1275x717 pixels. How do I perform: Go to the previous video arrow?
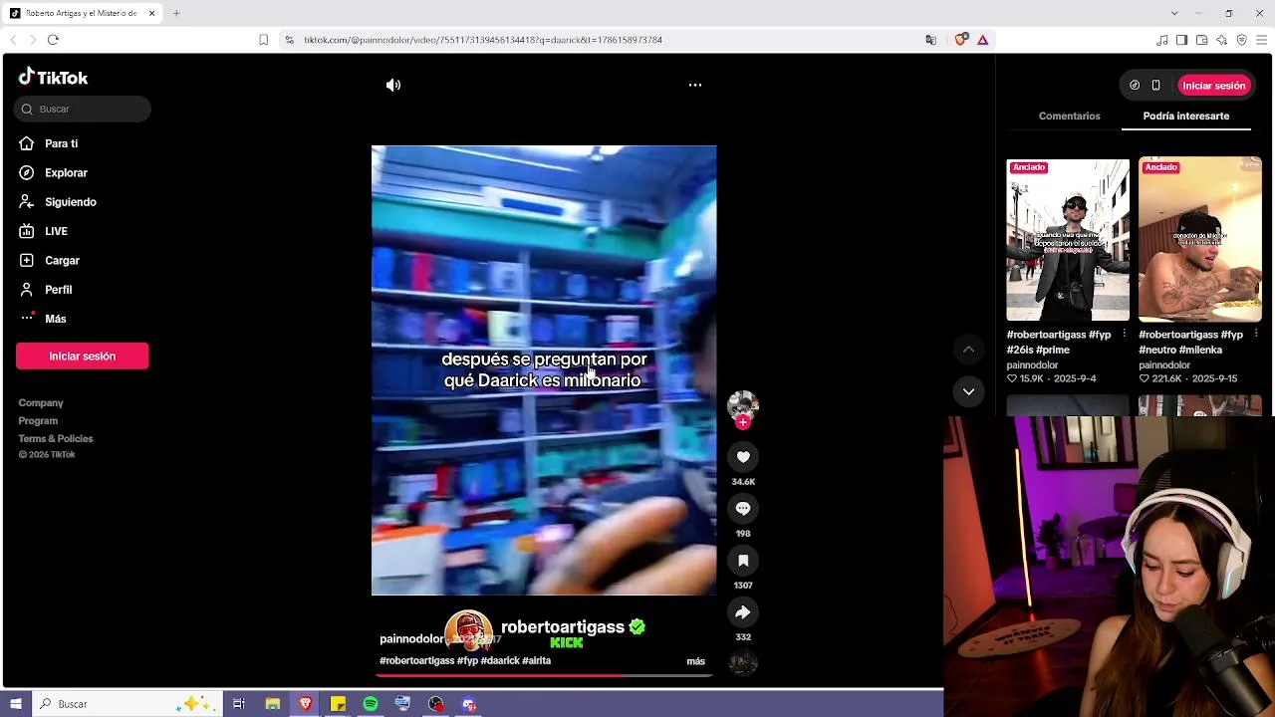968,350
